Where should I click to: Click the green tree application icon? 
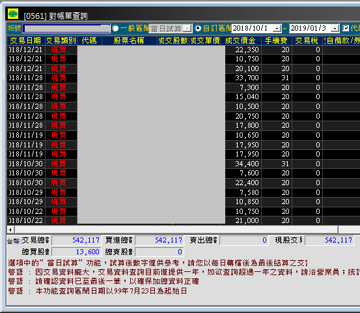(x=13, y=14)
